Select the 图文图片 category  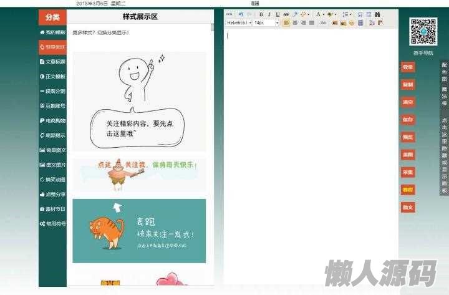point(52,165)
